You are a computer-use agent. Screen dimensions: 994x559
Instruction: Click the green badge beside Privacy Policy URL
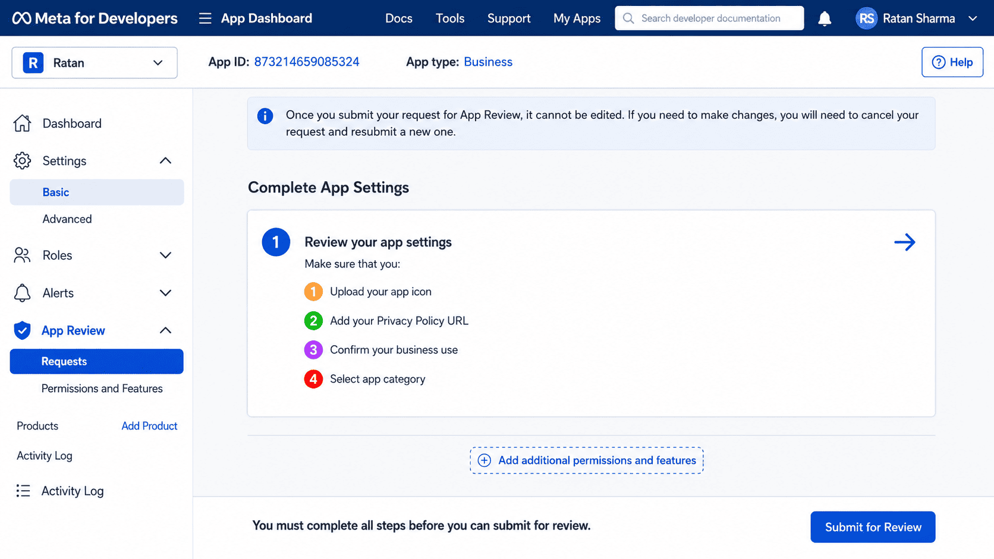pos(313,321)
